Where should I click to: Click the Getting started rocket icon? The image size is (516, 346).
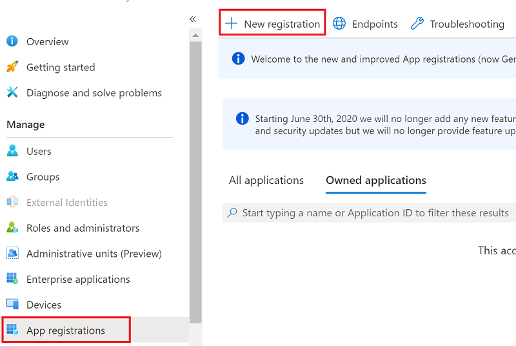12,67
